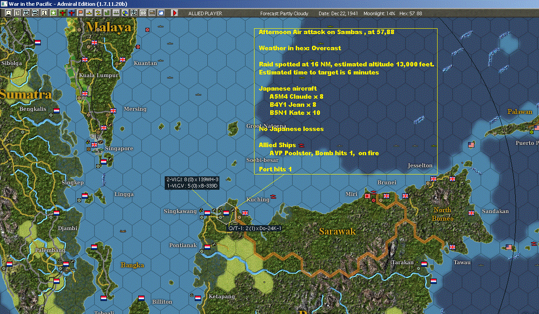Click the 'A5M4 Claude x 8' line
This screenshot has height=314, width=539.
click(x=296, y=96)
